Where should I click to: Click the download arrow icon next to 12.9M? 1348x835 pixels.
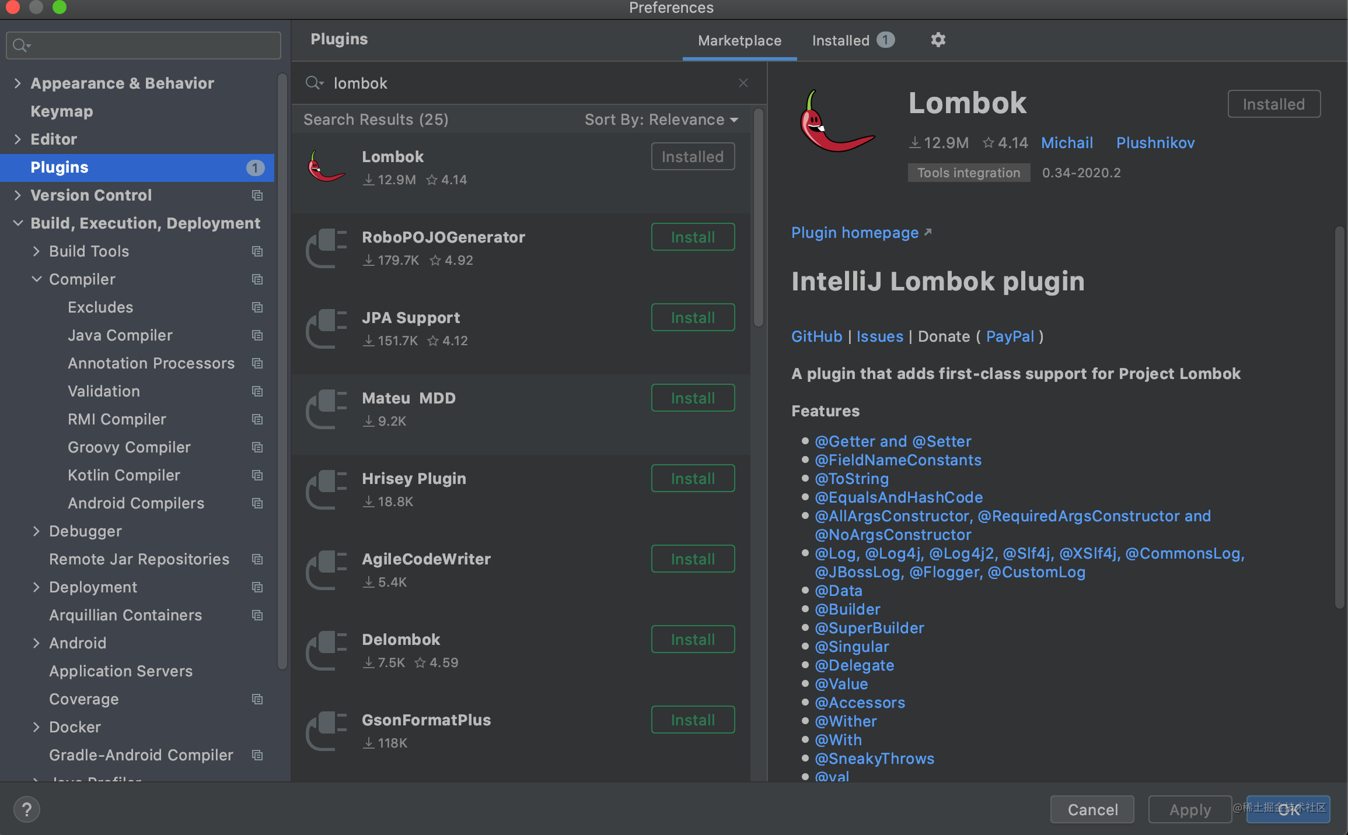click(914, 142)
